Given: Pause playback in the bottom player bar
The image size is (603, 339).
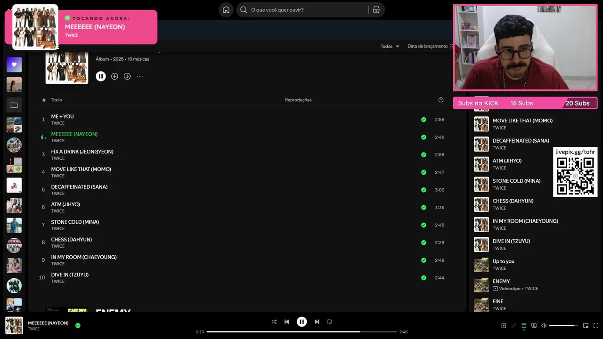Looking at the screenshot, I should point(301,322).
